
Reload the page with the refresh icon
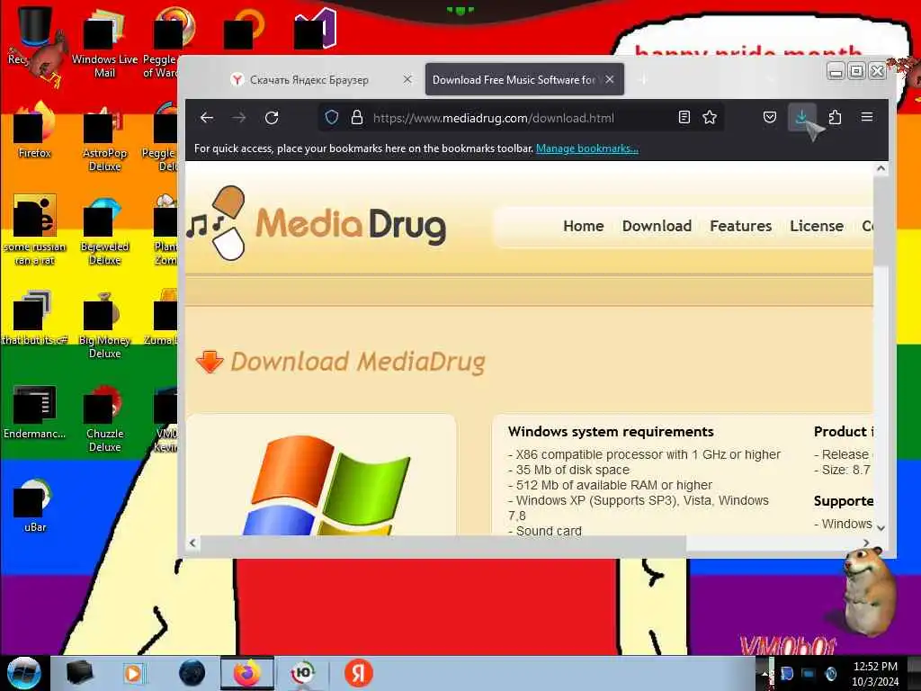pos(272,118)
